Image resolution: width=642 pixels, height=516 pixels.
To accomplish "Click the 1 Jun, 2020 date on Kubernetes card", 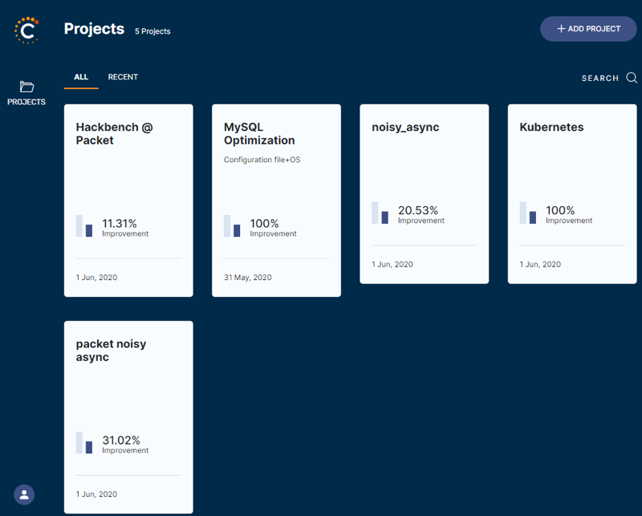I will [x=540, y=264].
